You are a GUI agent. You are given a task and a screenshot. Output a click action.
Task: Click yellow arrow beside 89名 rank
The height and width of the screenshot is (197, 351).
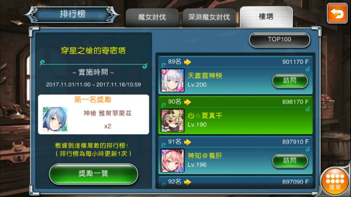point(188,62)
